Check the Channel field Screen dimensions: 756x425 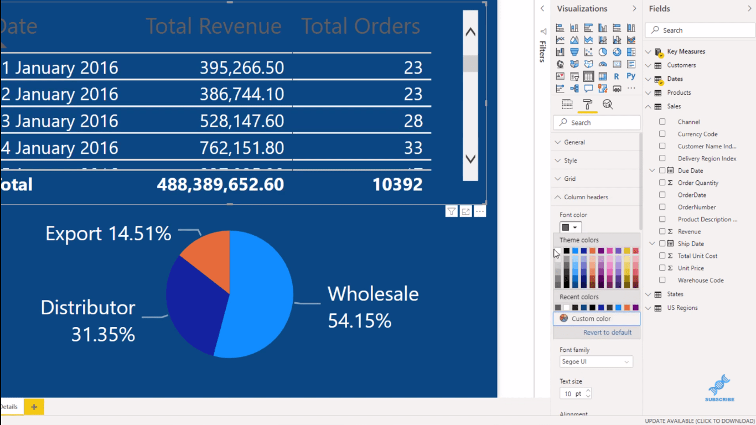[x=662, y=122]
